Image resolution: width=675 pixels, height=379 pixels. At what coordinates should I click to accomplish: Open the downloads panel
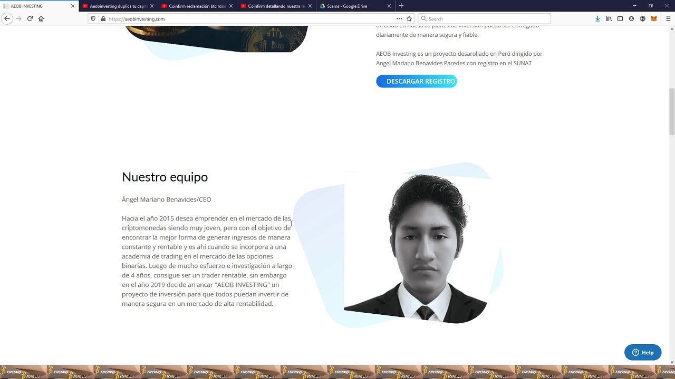click(x=597, y=18)
